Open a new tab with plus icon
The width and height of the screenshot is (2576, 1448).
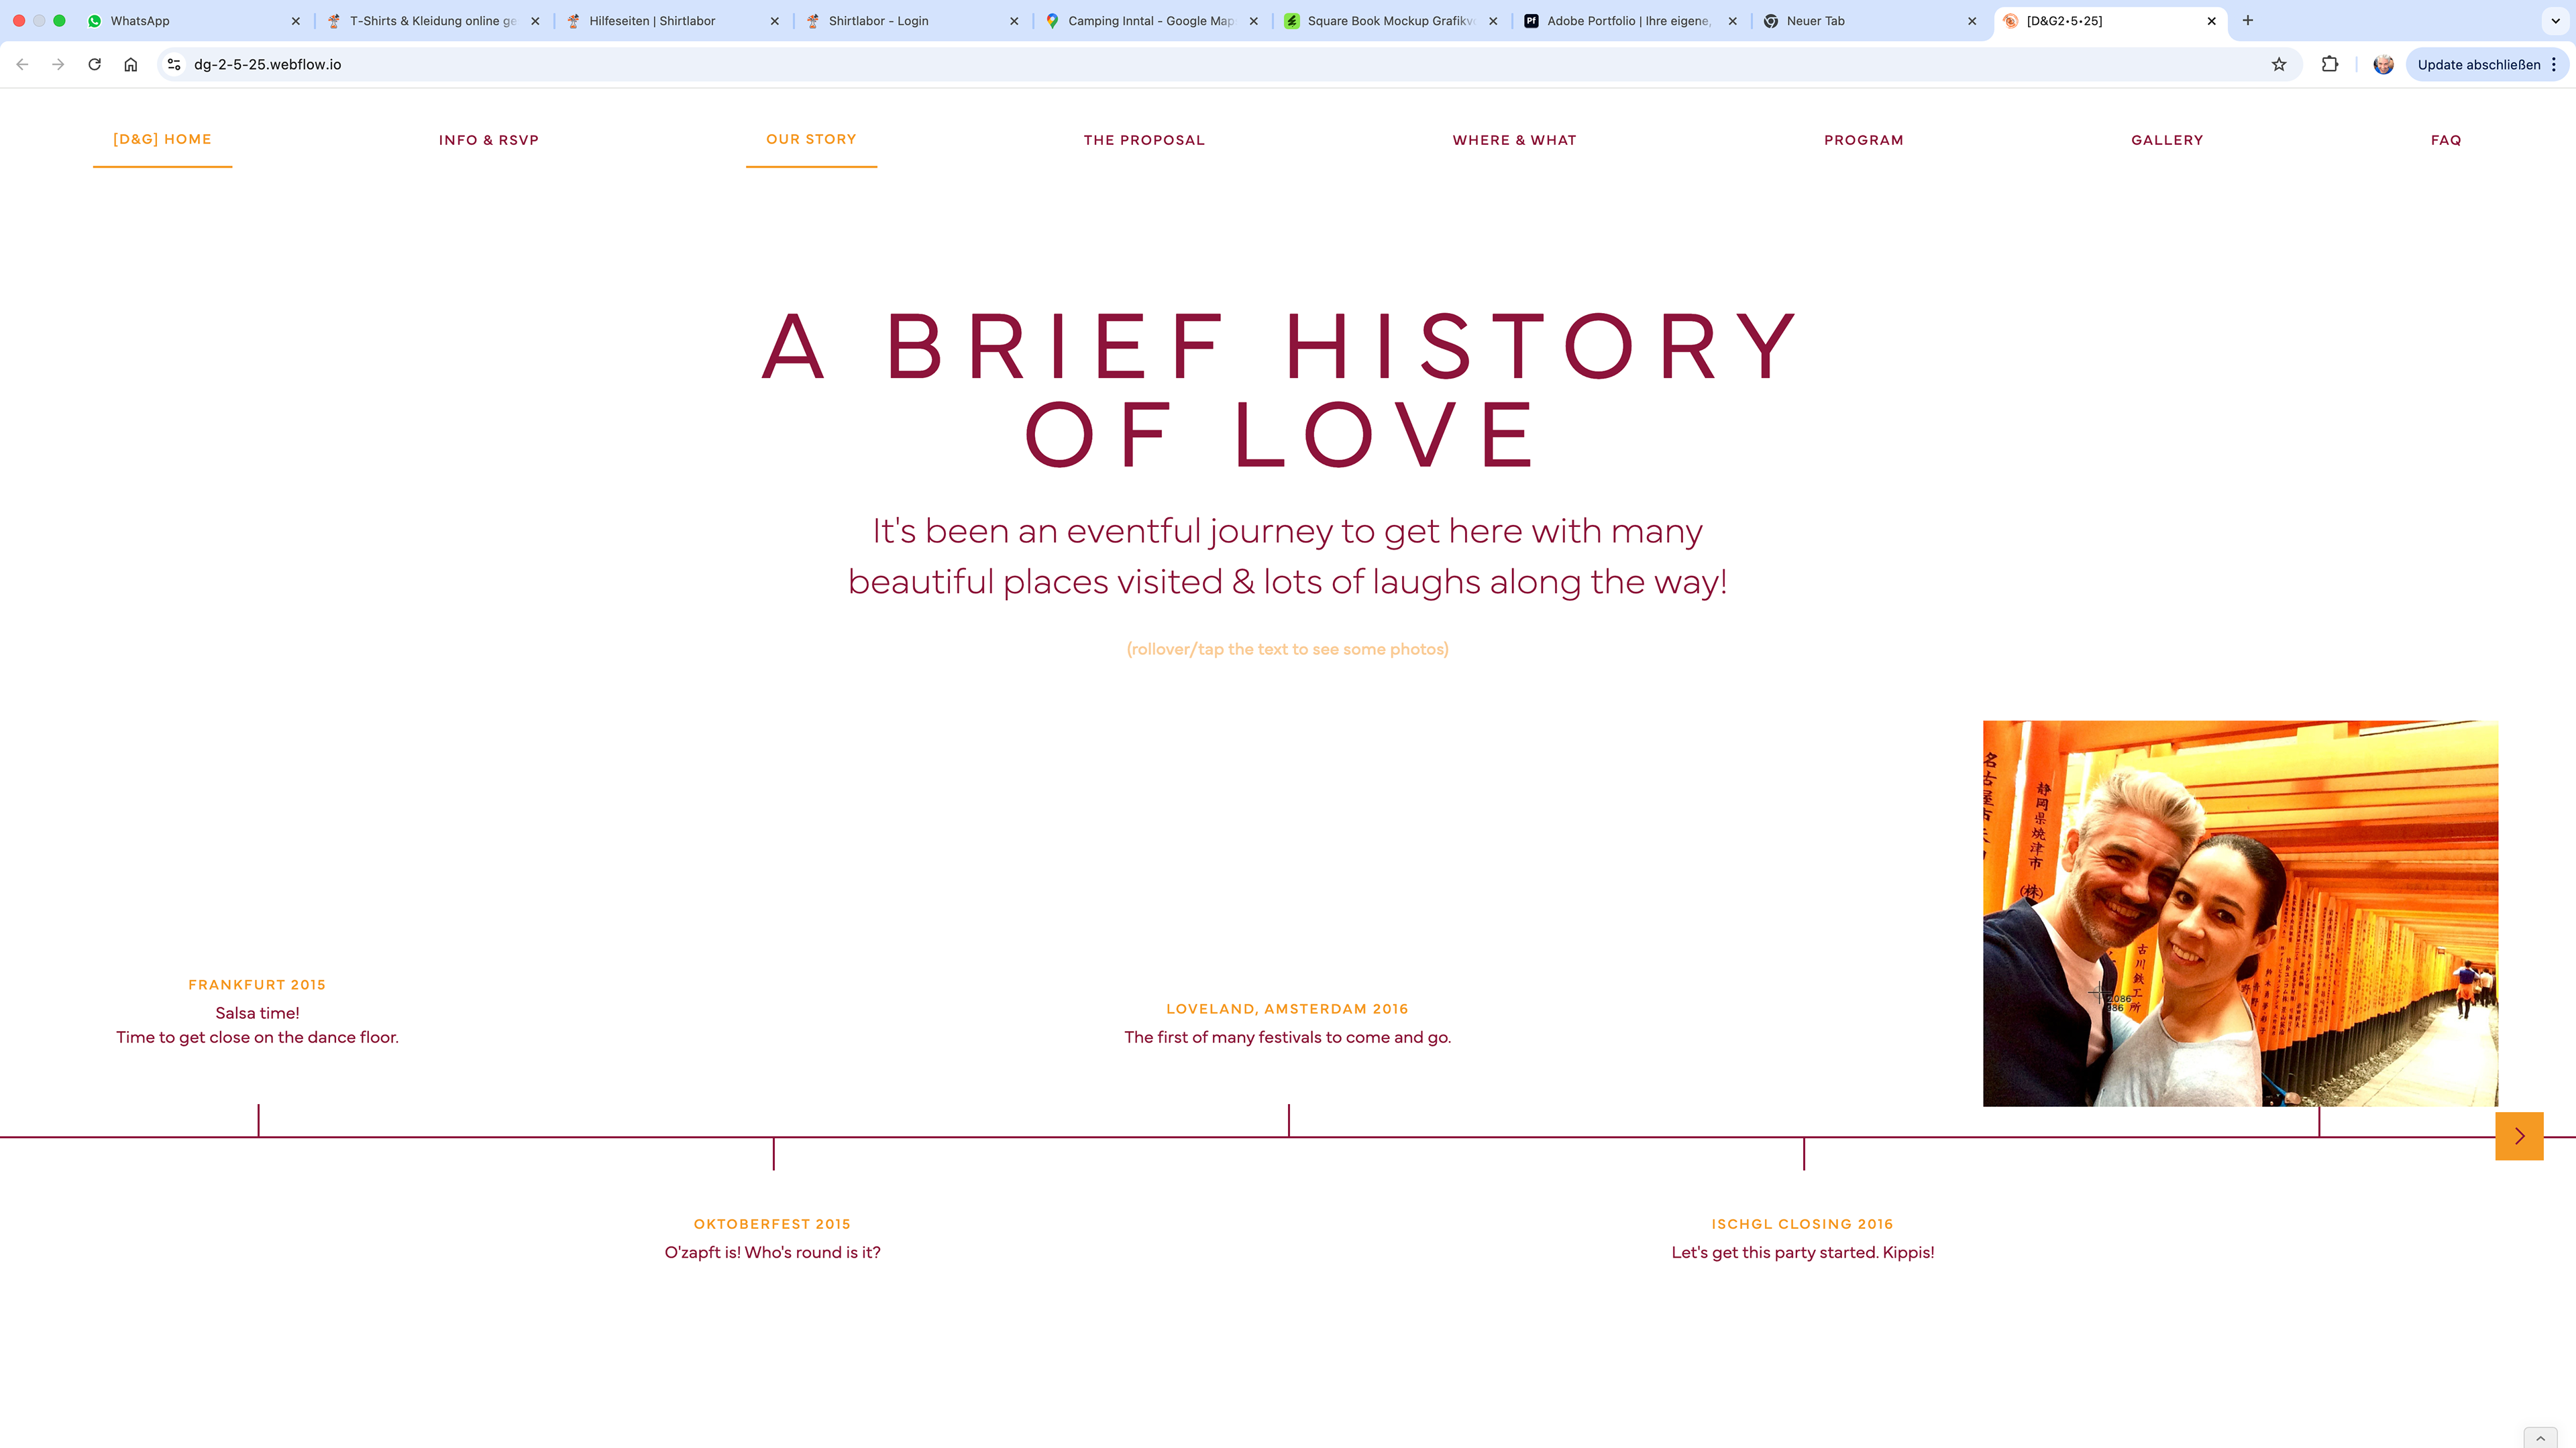pyautogui.click(x=2248, y=20)
